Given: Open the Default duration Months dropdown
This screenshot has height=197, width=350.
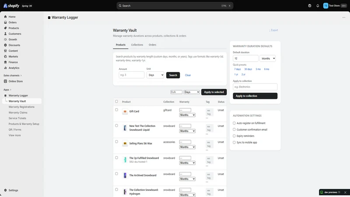Looking at the screenshot, I should tap(267, 58).
